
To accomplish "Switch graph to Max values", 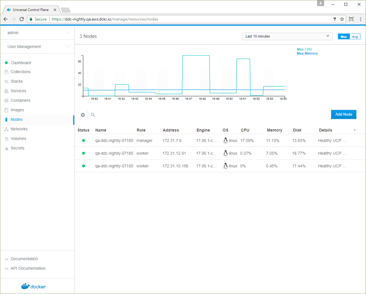I will [x=343, y=37].
